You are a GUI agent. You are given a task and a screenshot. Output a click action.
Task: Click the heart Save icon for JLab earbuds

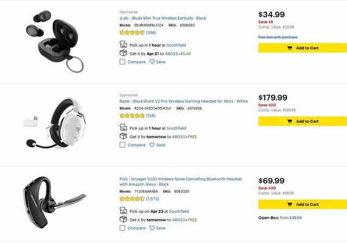pos(152,62)
